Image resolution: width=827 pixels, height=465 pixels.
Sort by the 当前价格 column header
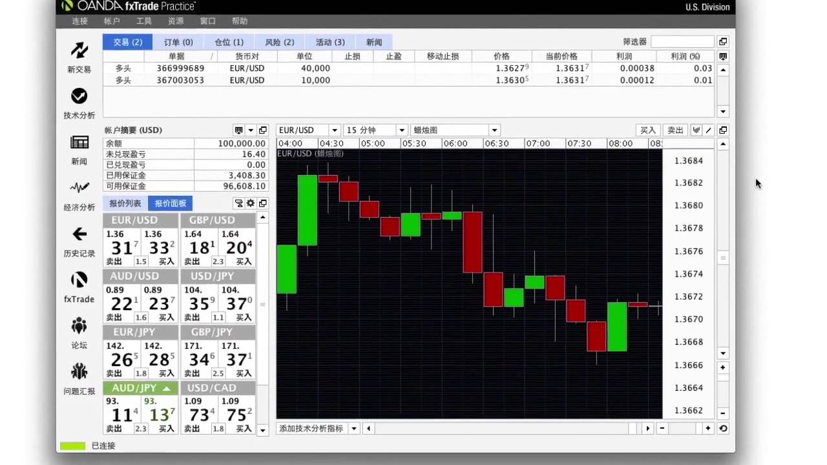[561, 56]
